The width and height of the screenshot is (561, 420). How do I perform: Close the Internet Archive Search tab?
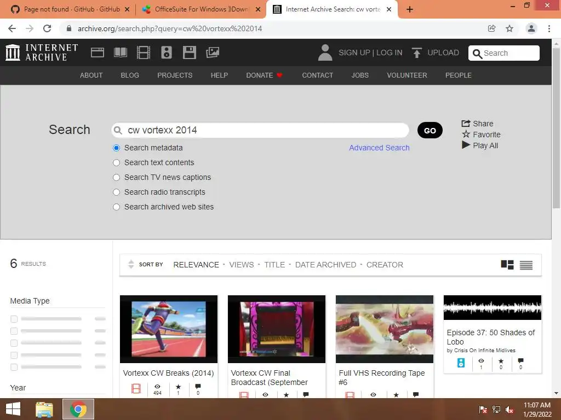(x=389, y=9)
